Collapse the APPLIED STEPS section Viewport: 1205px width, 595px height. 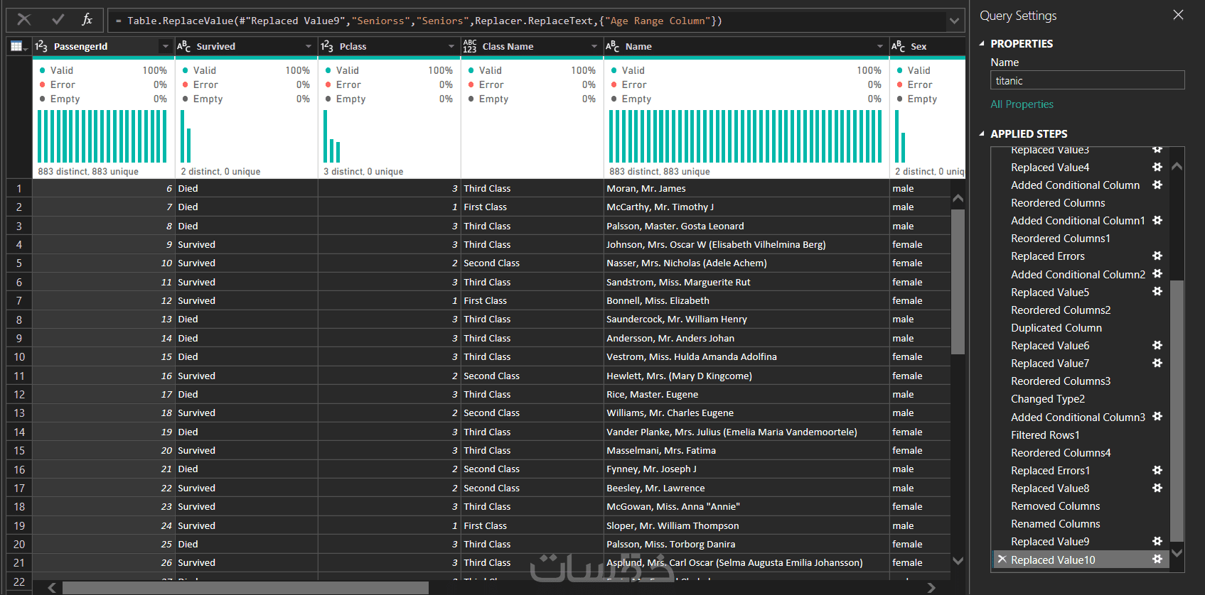click(x=982, y=133)
